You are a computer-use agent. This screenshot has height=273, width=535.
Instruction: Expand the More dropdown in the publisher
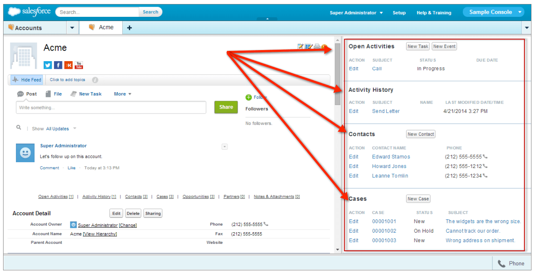[x=123, y=94]
